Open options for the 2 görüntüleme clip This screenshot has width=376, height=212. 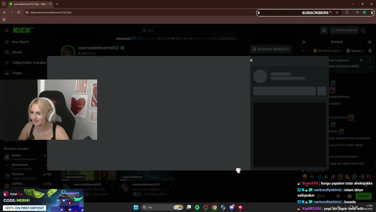coord(112,185)
